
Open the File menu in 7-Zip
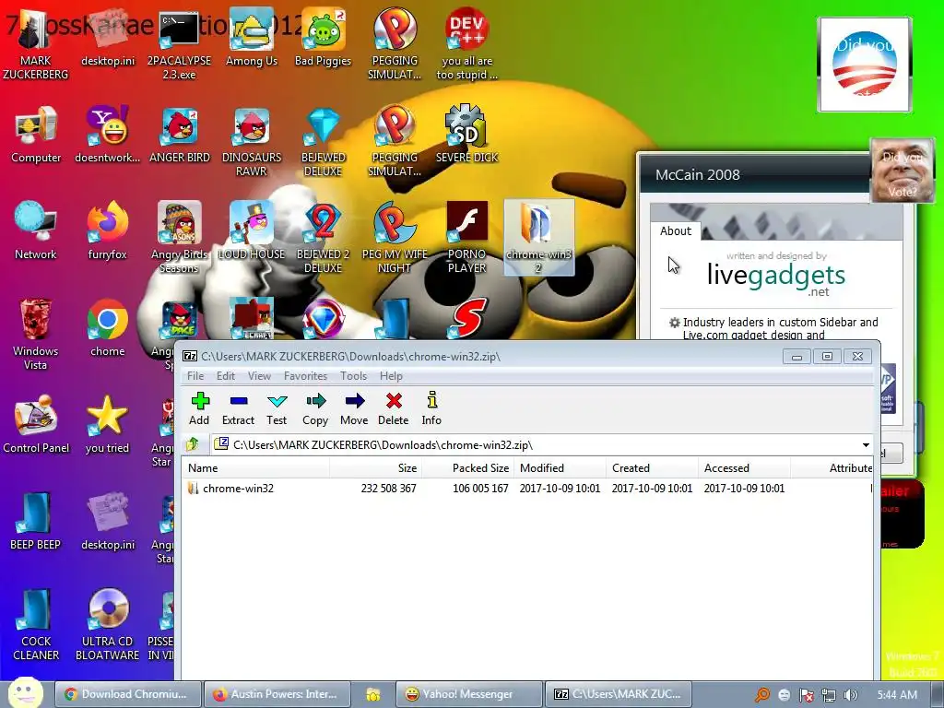pos(195,376)
